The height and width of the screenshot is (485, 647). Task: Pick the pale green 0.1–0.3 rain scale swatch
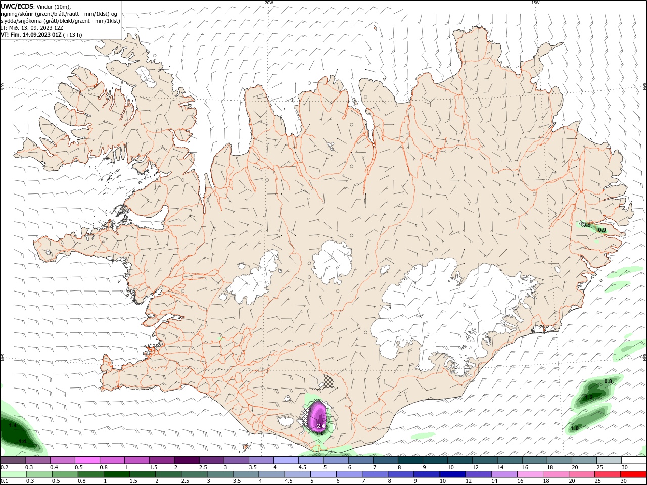click(x=13, y=474)
